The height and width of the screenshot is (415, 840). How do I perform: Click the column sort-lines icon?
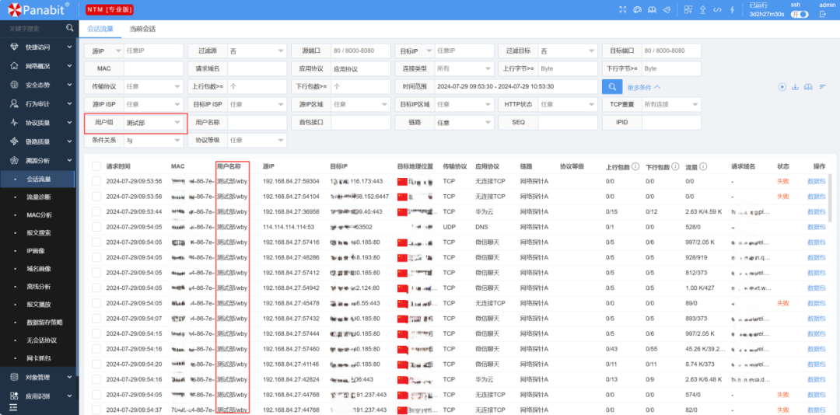(822, 87)
